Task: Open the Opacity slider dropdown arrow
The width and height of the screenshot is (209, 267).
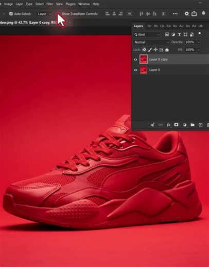Action: pyautogui.click(x=199, y=42)
